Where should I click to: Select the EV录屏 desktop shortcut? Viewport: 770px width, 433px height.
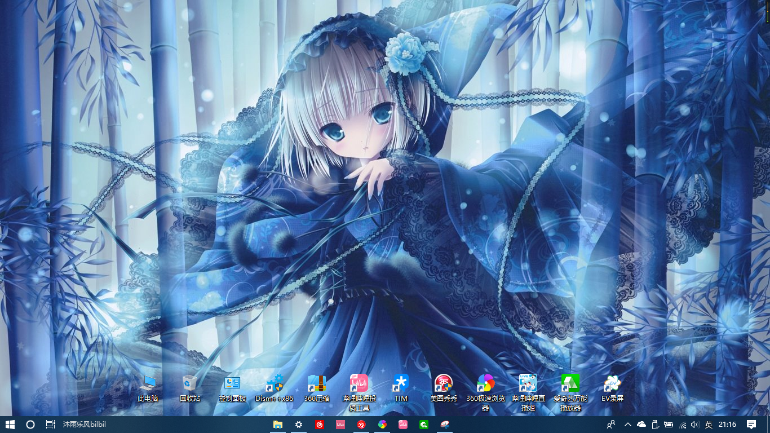tap(612, 388)
